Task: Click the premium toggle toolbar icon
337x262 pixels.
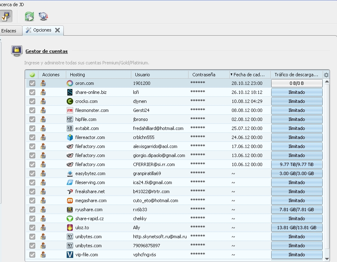Action: click(6, 16)
